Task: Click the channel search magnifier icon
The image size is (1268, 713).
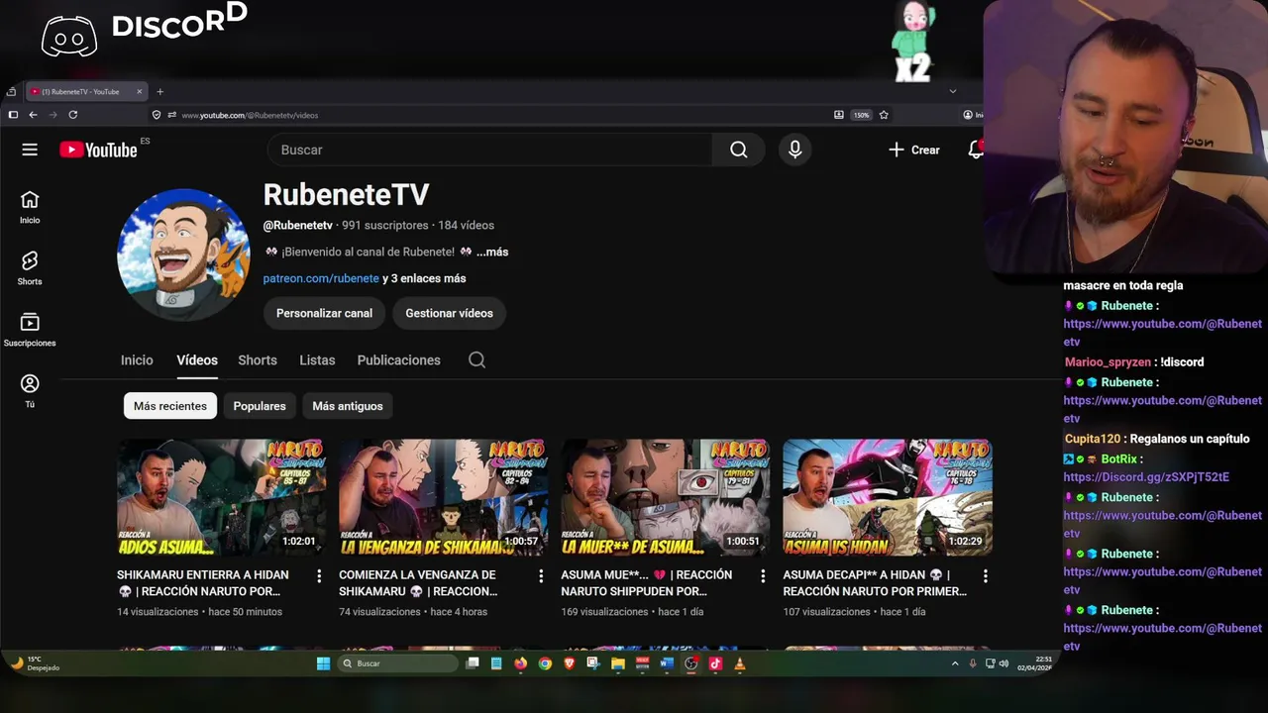Action: point(476,360)
